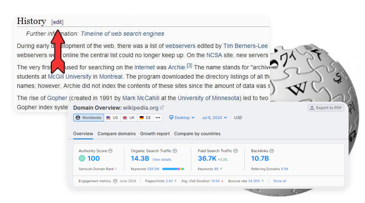Image resolution: width=365 pixels, height=203 pixels.
Task: Click Authority Score info icon
Action: coord(110,151)
